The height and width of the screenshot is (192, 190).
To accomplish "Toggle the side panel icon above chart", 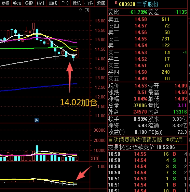I will coord(87,10).
